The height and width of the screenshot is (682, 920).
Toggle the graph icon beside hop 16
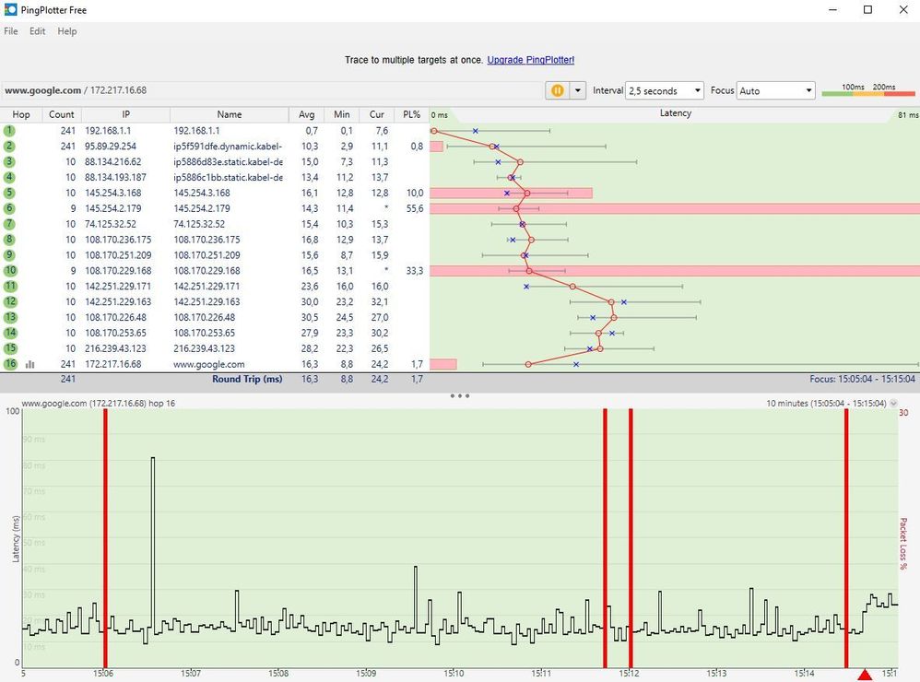click(x=30, y=364)
